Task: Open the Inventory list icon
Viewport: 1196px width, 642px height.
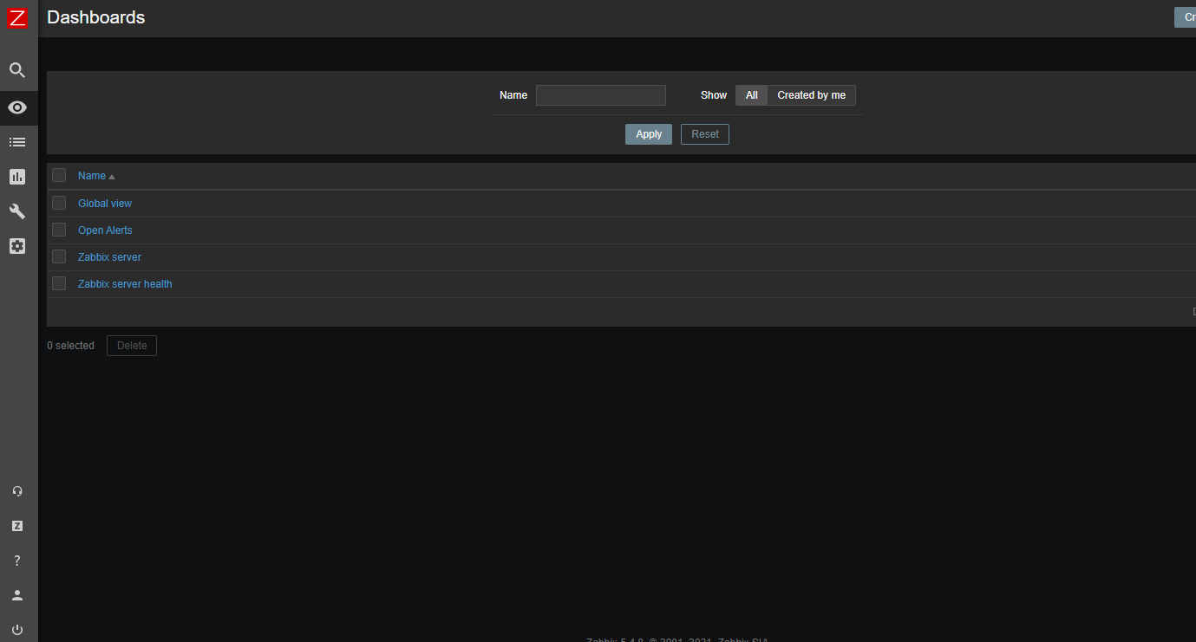Action: pos(17,141)
